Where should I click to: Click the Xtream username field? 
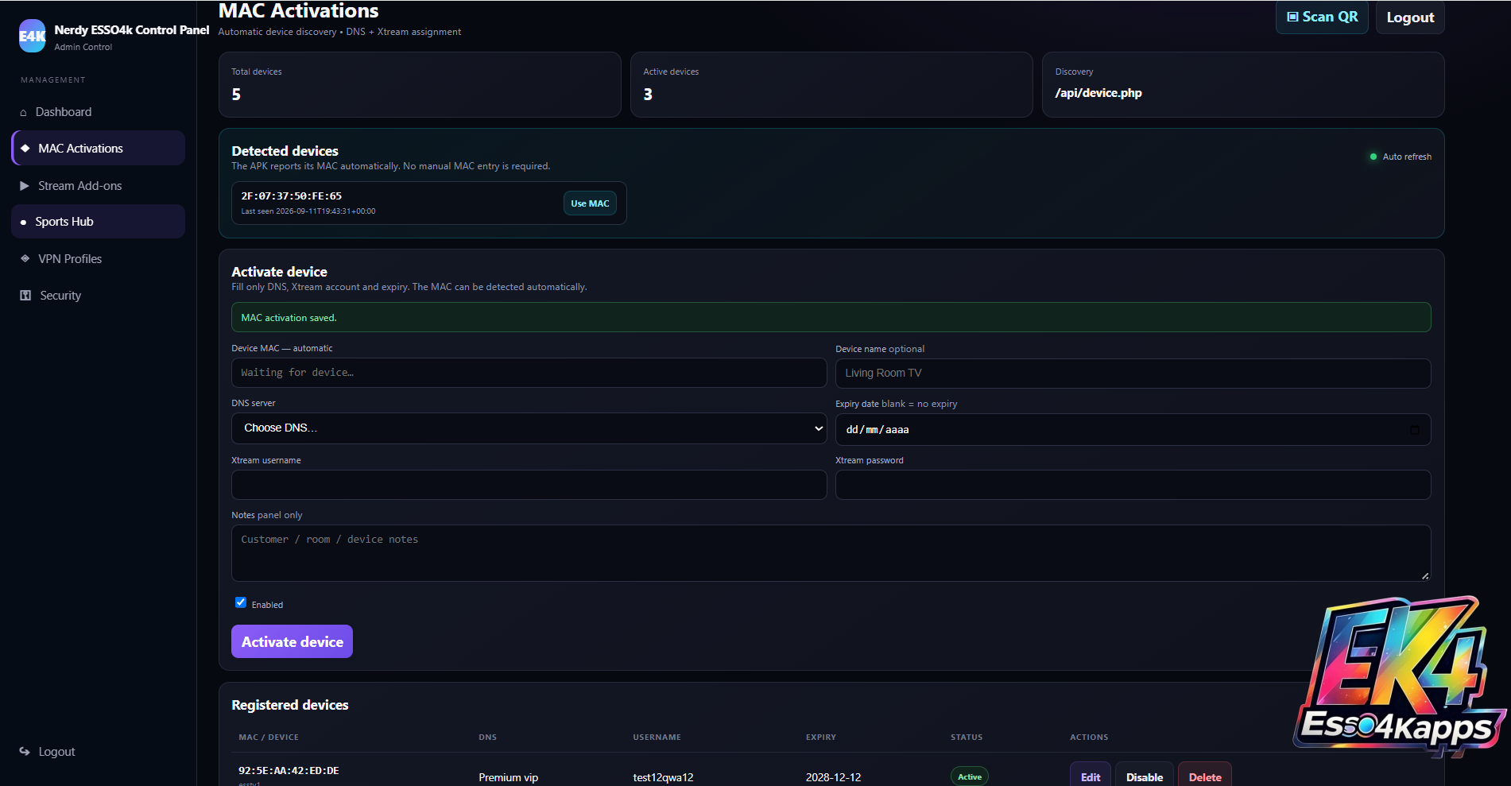click(x=529, y=485)
